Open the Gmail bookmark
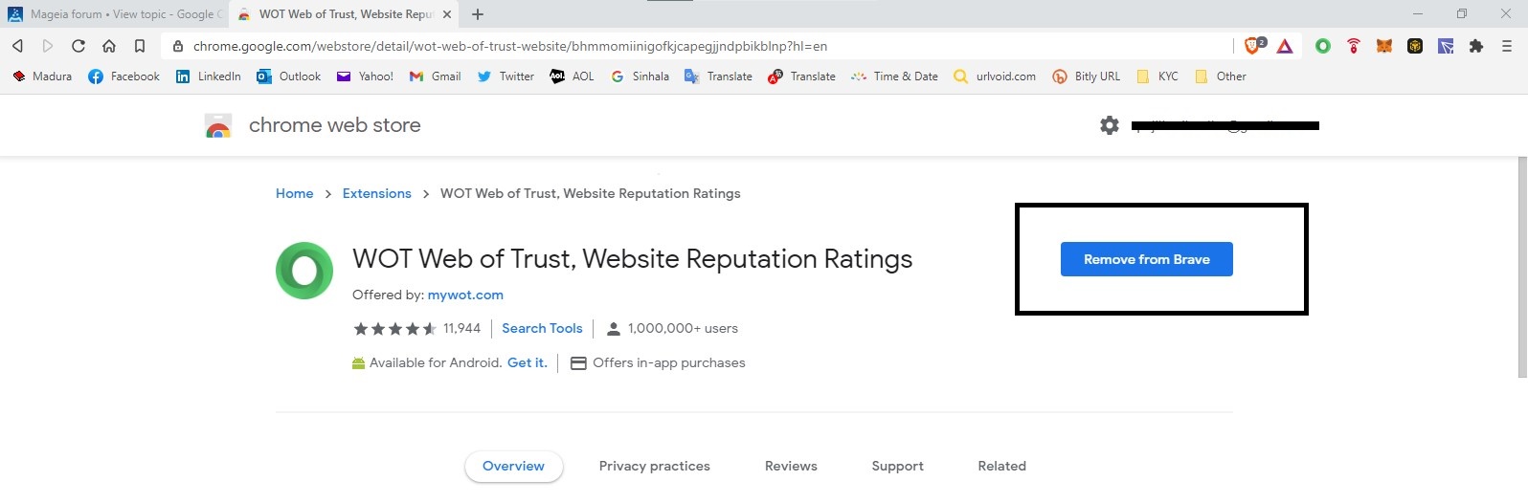 tap(435, 77)
